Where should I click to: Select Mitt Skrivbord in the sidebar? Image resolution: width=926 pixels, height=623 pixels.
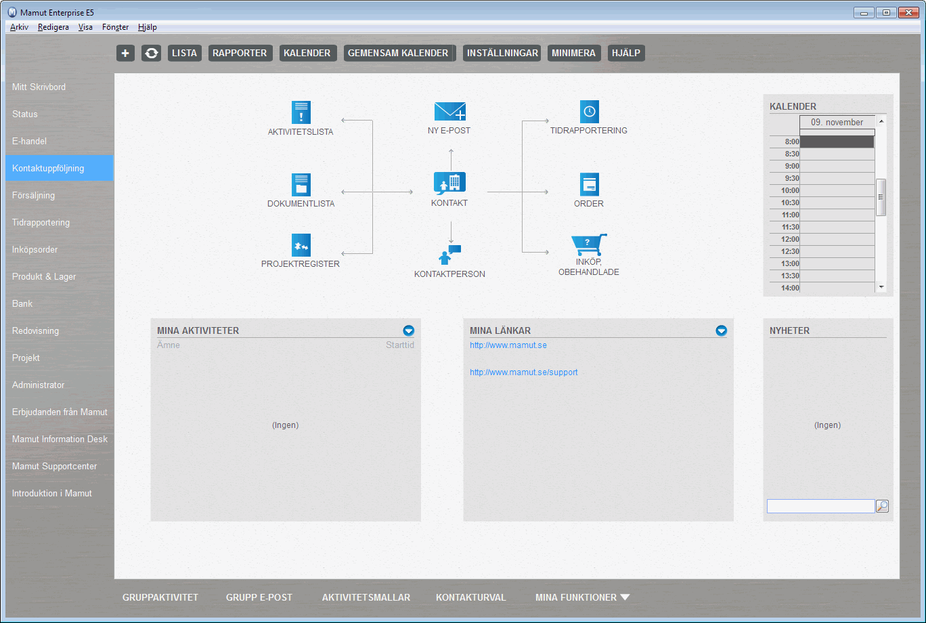tap(60, 87)
